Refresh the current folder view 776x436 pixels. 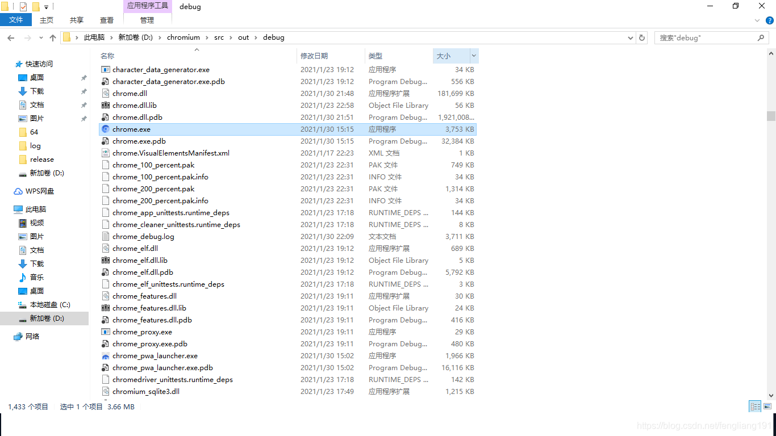(x=642, y=37)
